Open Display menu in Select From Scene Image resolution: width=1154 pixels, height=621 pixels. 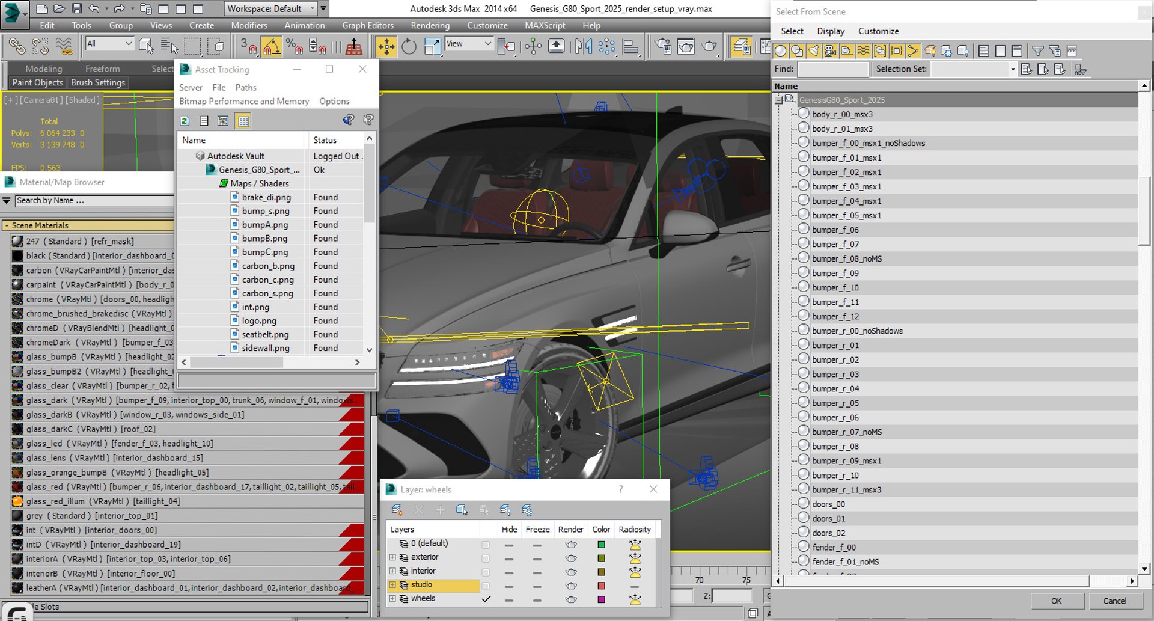click(831, 31)
